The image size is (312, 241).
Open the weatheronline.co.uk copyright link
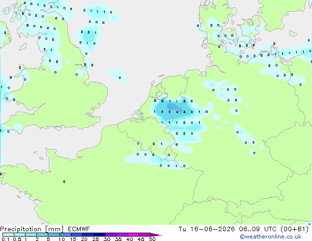coord(271,237)
